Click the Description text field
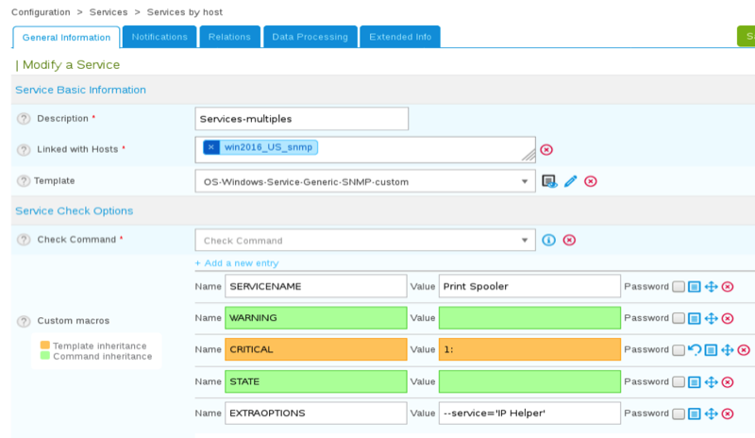This screenshot has width=755, height=438. (x=301, y=119)
